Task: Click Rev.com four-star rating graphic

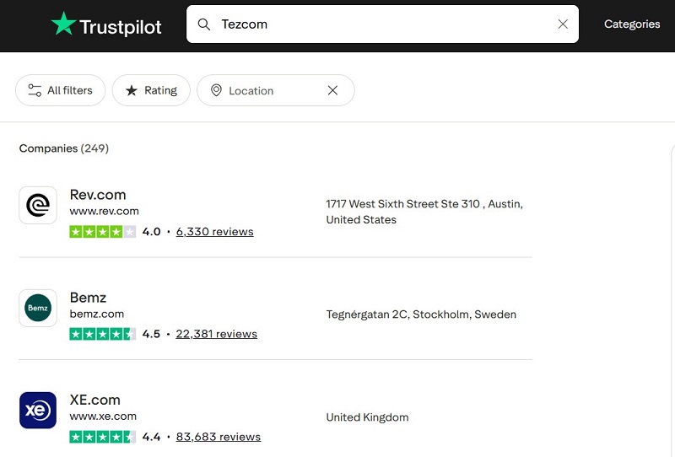Action: point(102,232)
